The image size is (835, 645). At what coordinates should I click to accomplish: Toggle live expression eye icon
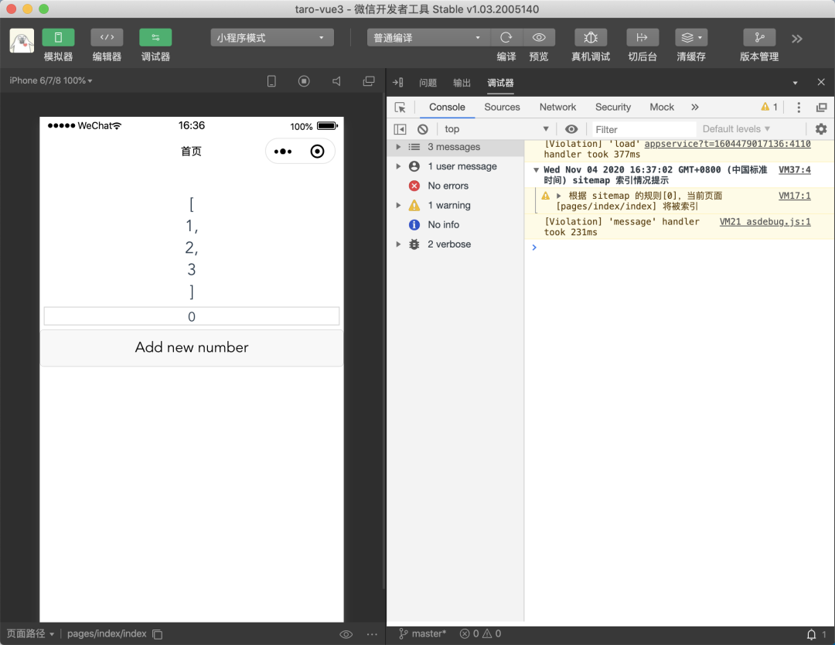(571, 129)
